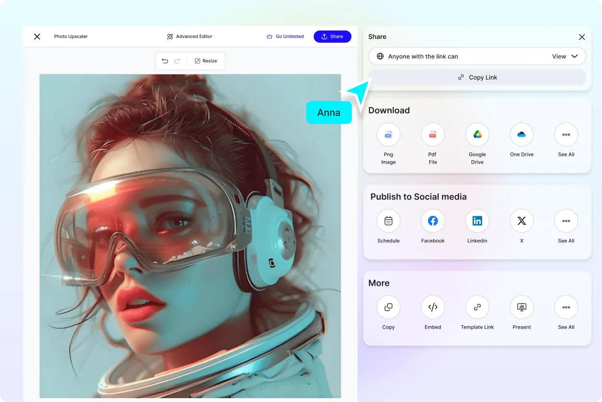602x402 pixels.
Task: Click the Copy Link button
Action: tap(477, 77)
